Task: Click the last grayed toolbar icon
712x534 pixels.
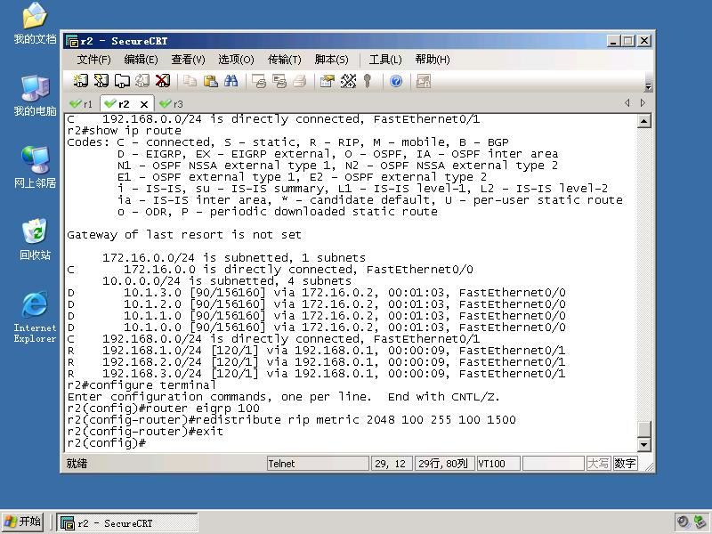Action: [424, 81]
